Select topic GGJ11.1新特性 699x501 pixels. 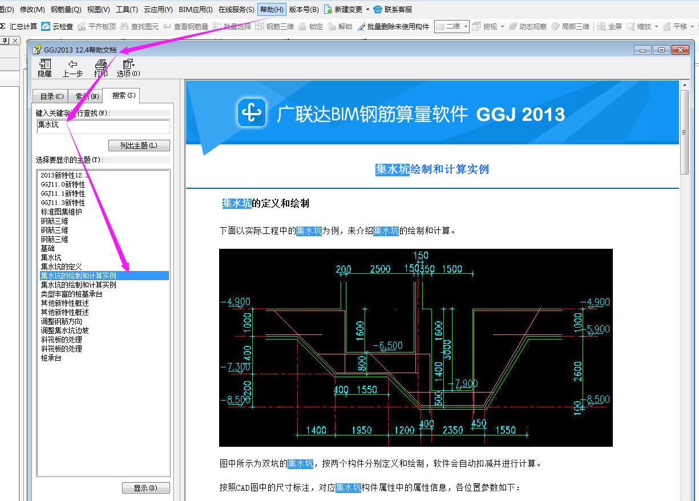63,193
